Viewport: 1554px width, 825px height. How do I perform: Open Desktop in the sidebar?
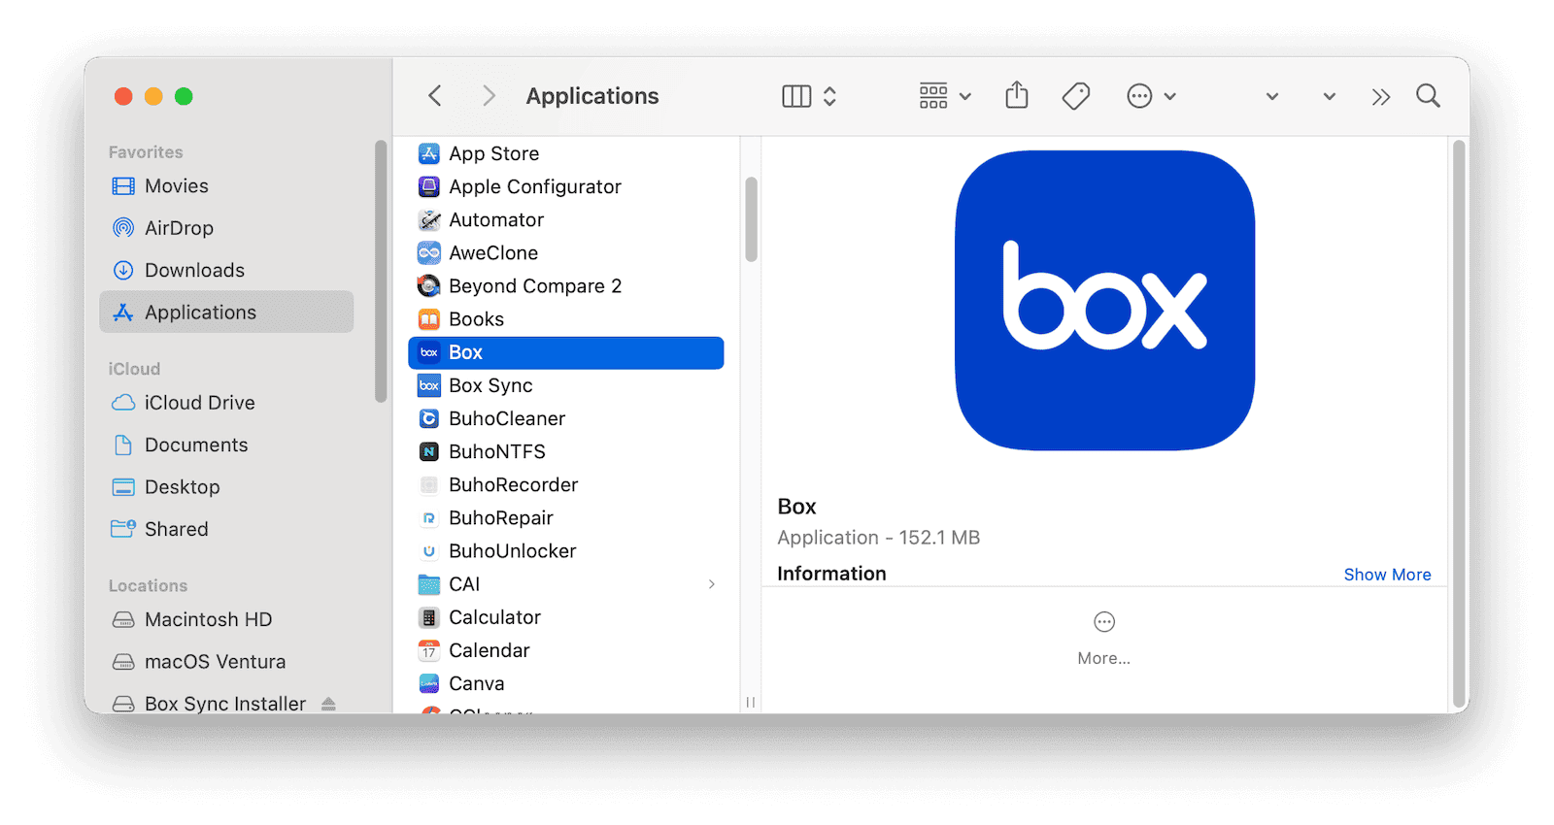point(226,487)
